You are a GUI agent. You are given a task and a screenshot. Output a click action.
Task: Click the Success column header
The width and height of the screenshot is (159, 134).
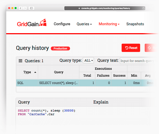[x=119, y=75]
